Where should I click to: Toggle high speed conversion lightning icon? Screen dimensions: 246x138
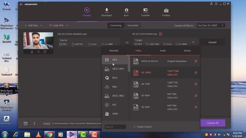[x=34, y=123]
